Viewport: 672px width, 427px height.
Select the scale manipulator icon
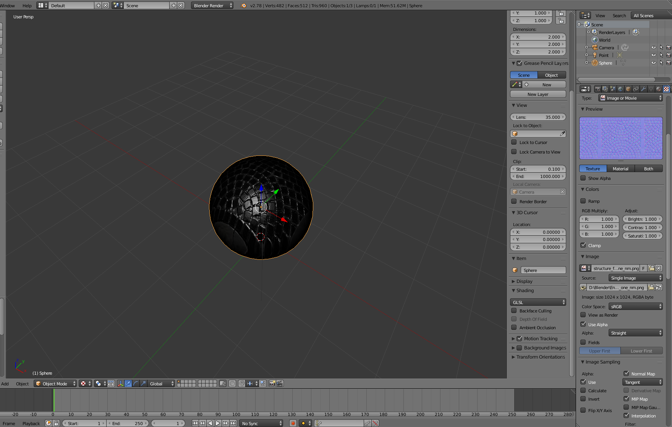pyautogui.click(x=143, y=383)
